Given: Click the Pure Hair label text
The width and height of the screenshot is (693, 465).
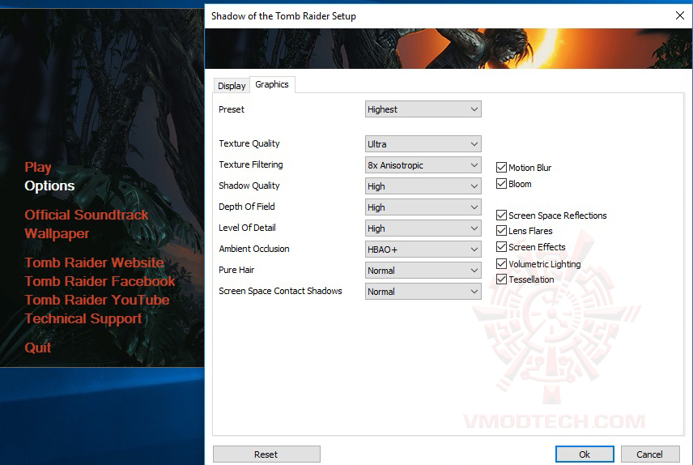Looking at the screenshot, I should click(236, 270).
